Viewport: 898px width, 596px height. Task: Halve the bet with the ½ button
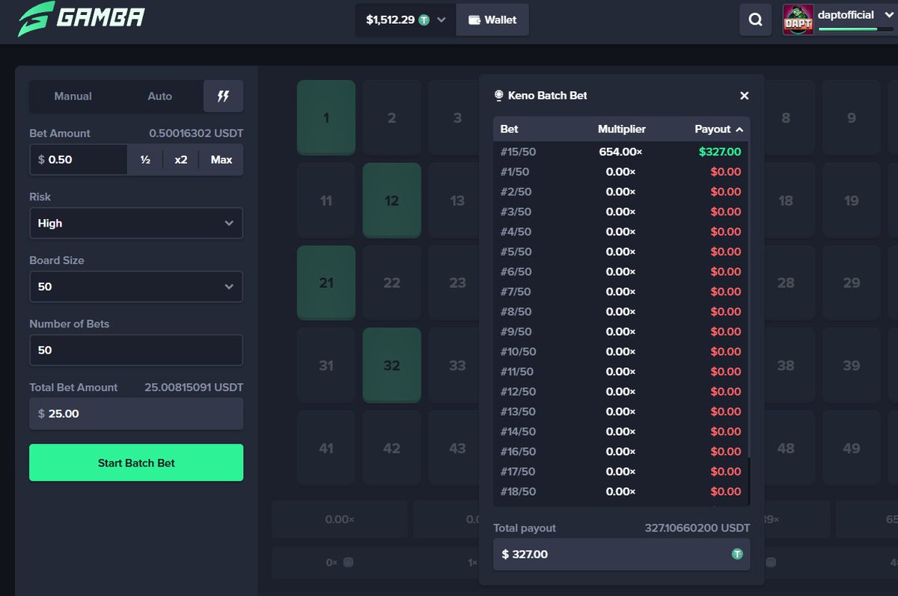coord(145,159)
